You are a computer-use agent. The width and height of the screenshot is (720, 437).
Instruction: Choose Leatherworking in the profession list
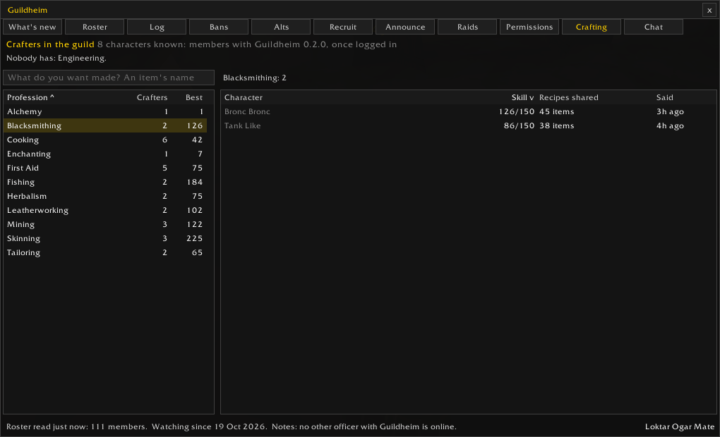tap(105, 210)
